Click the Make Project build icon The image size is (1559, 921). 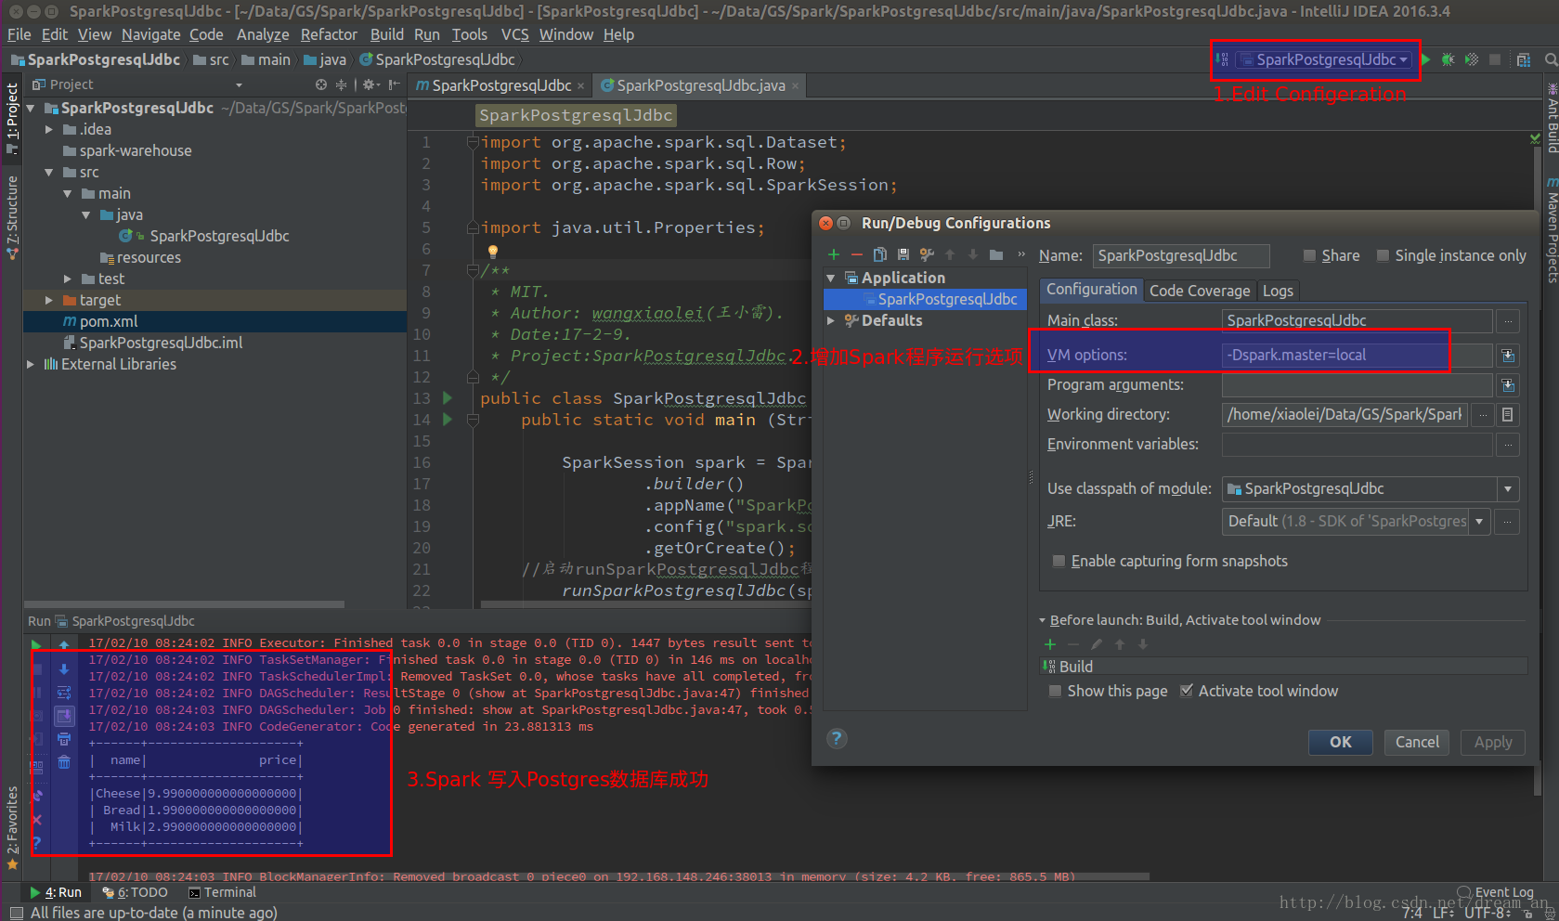click(x=1223, y=59)
